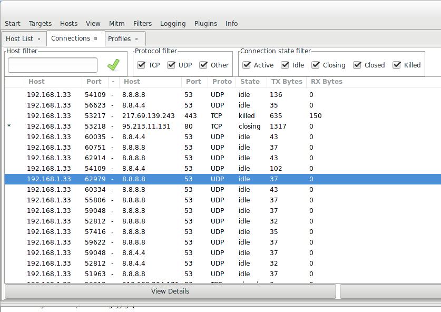Image resolution: width=441 pixels, height=312 pixels.
Task: Uncheck the Killed connection state filter
Action: [397, 65]
